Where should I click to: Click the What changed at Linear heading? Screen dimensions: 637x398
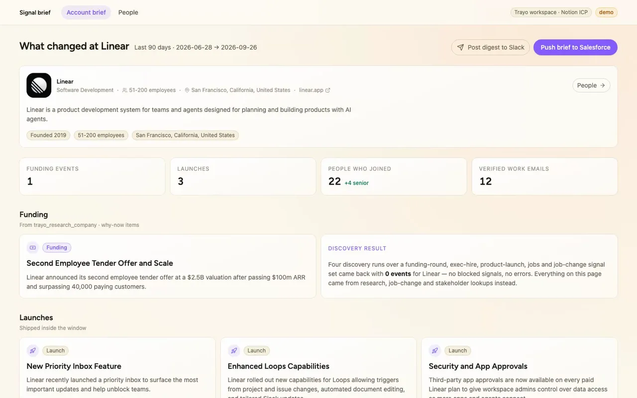[74, 46]
